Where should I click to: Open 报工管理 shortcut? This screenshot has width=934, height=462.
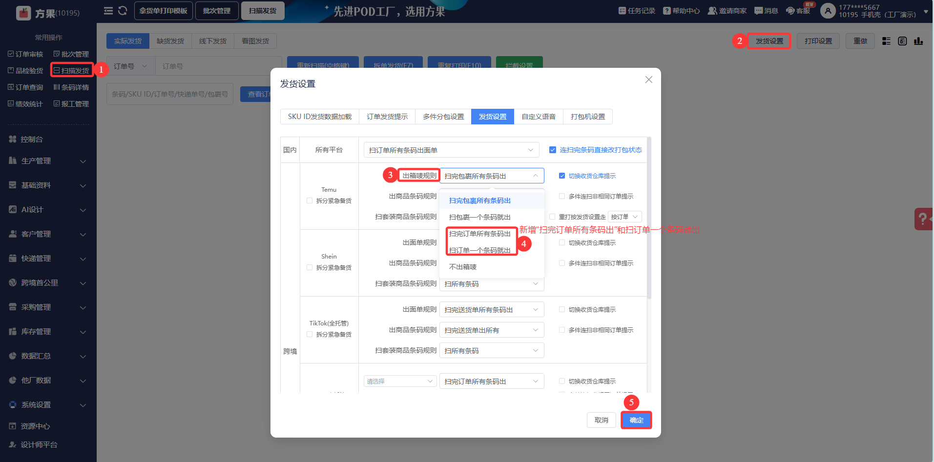[x=71, y=104]
